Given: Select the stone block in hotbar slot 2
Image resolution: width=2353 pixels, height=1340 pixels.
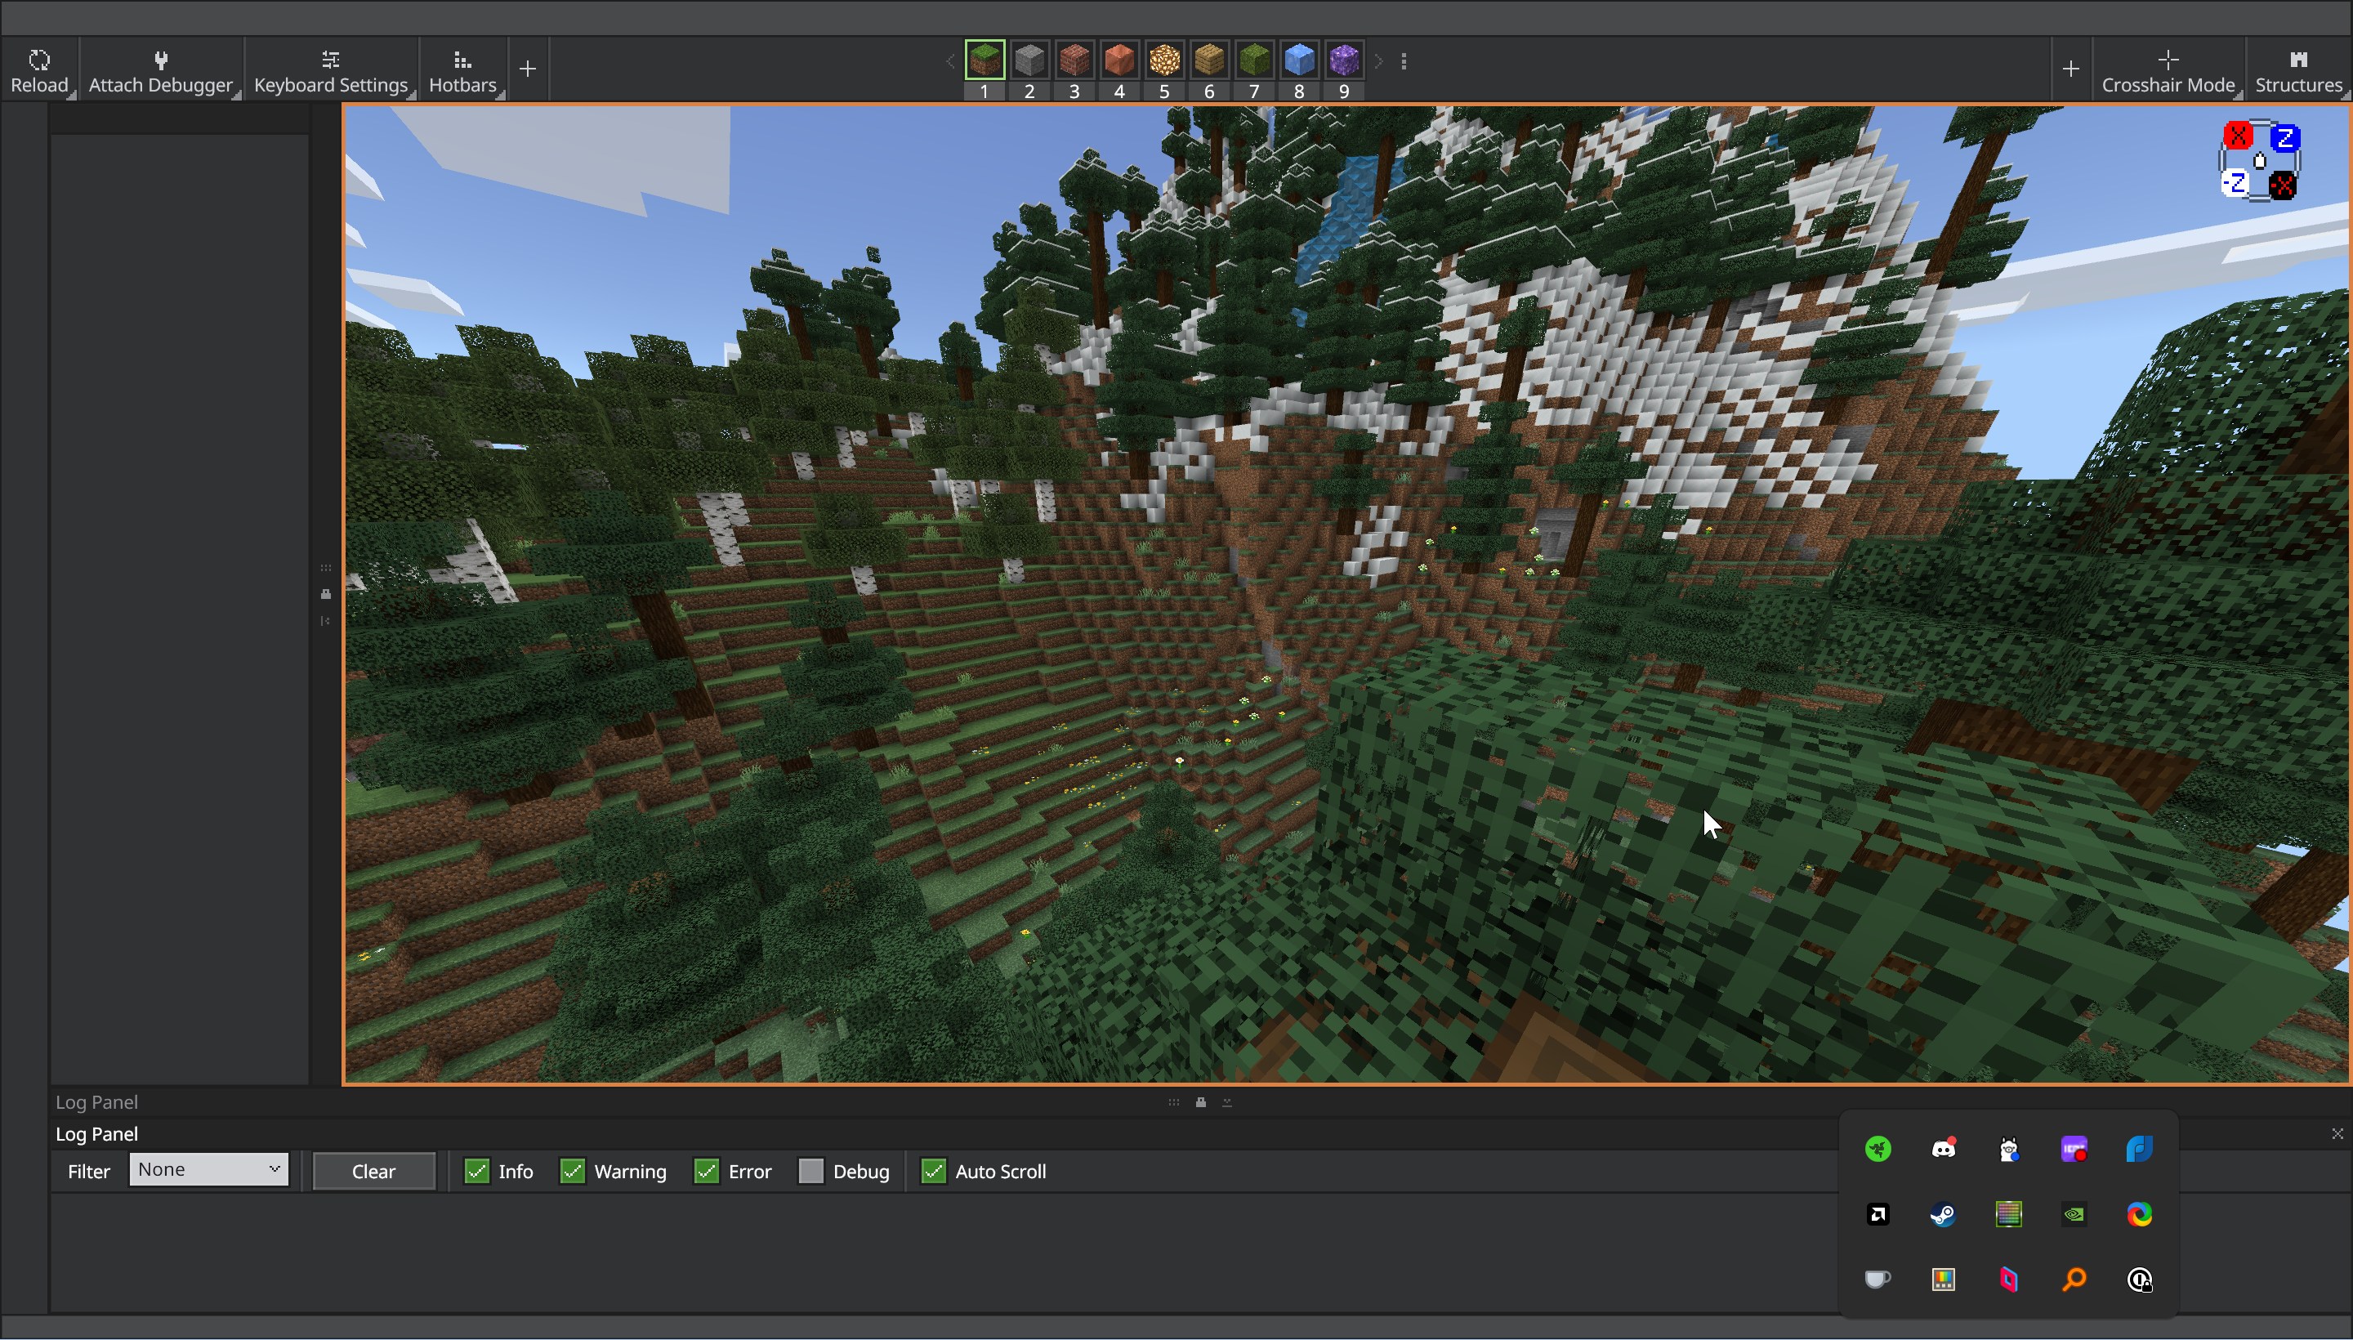Looking at the screenshot, I should click(x=1029, y=60).
